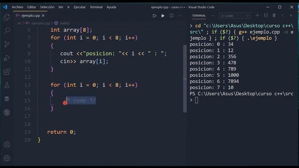Click terminal output 'posicion: 0 : 34'
Screen dimensions: 299x168
[x=212, y=44]
